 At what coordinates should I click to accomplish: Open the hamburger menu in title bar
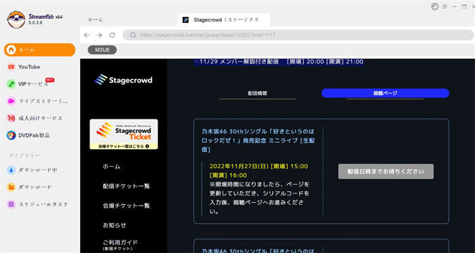444,6
